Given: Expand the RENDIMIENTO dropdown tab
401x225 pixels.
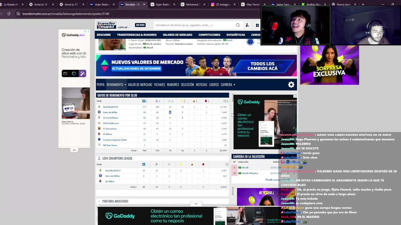Looking at the screenshot, I should (116, 85).
